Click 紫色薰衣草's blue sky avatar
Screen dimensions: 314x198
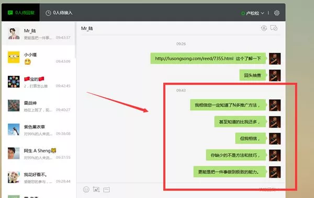point(14,130)
